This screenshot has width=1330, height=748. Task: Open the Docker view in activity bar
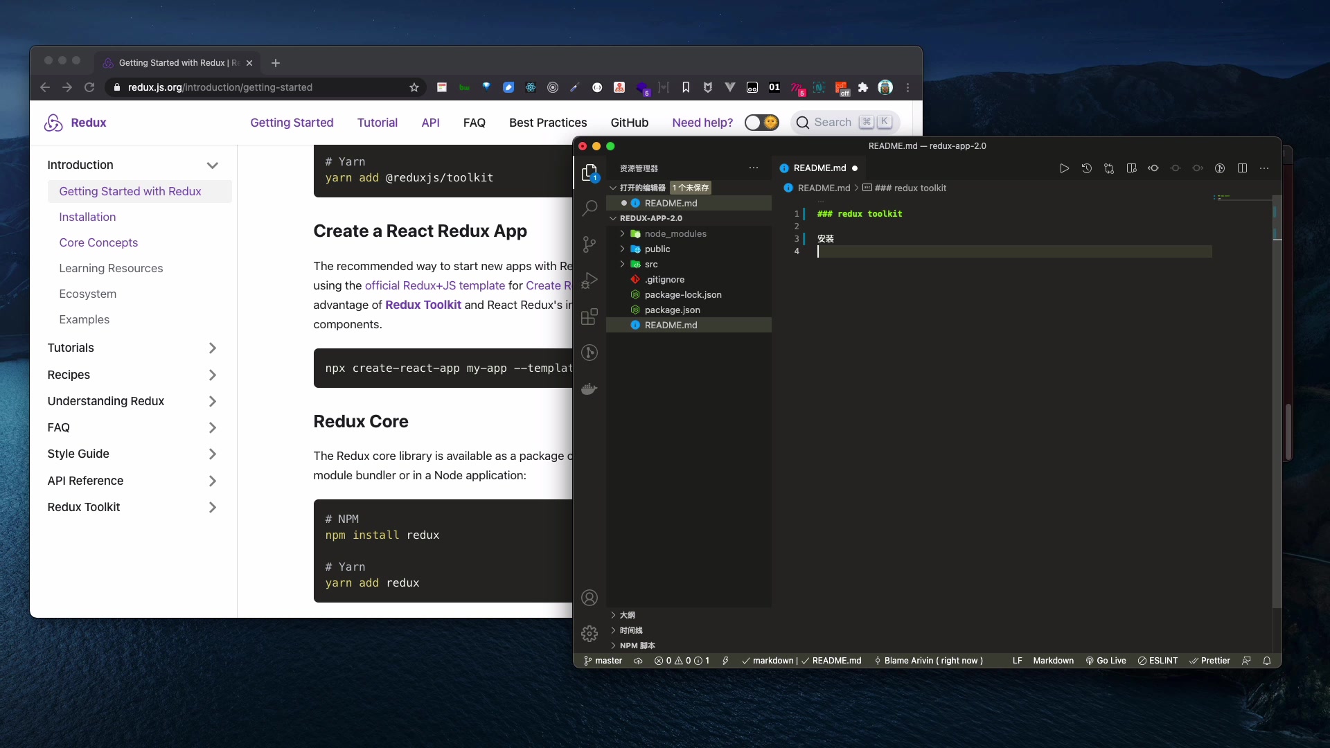pos(589,389)
